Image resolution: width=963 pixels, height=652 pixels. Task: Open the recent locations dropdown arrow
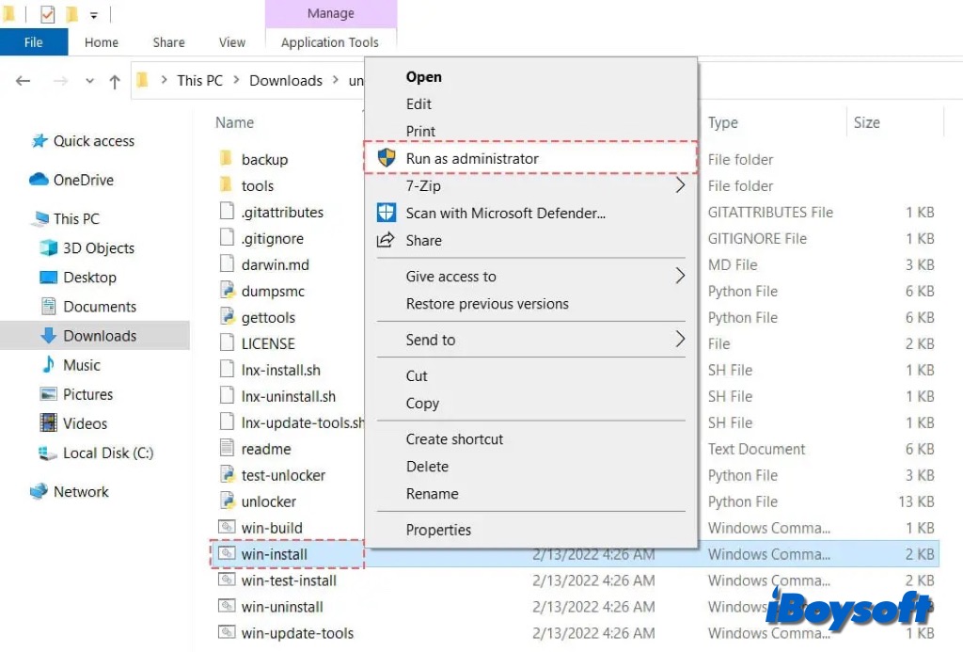tap(90, 81)
